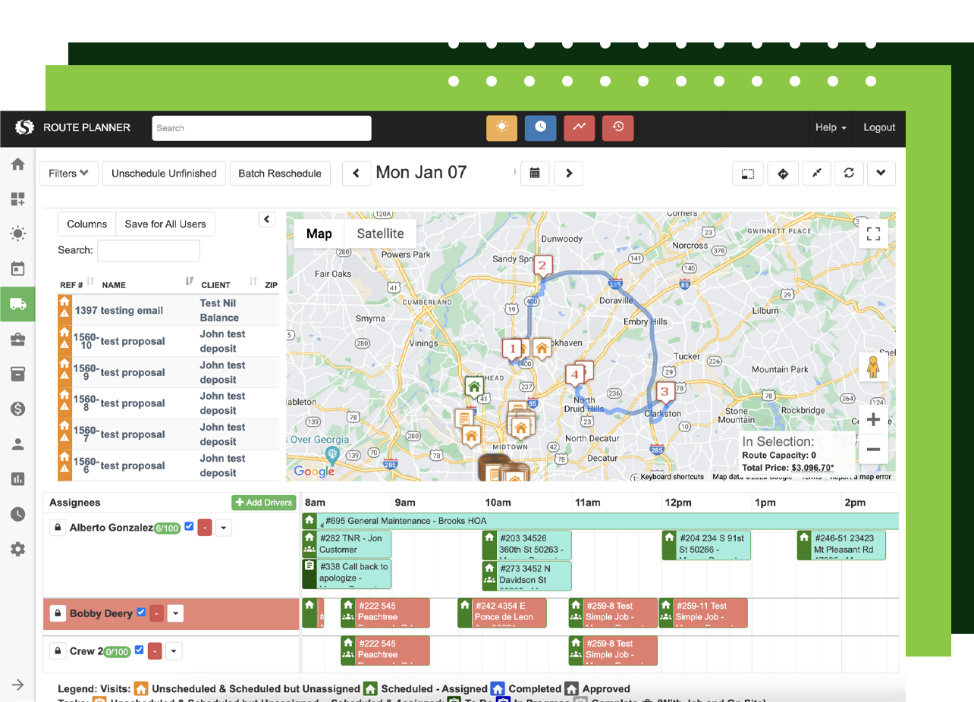Click the job list Search input
The image size is (974, 702).
click(x=149, y=250)
